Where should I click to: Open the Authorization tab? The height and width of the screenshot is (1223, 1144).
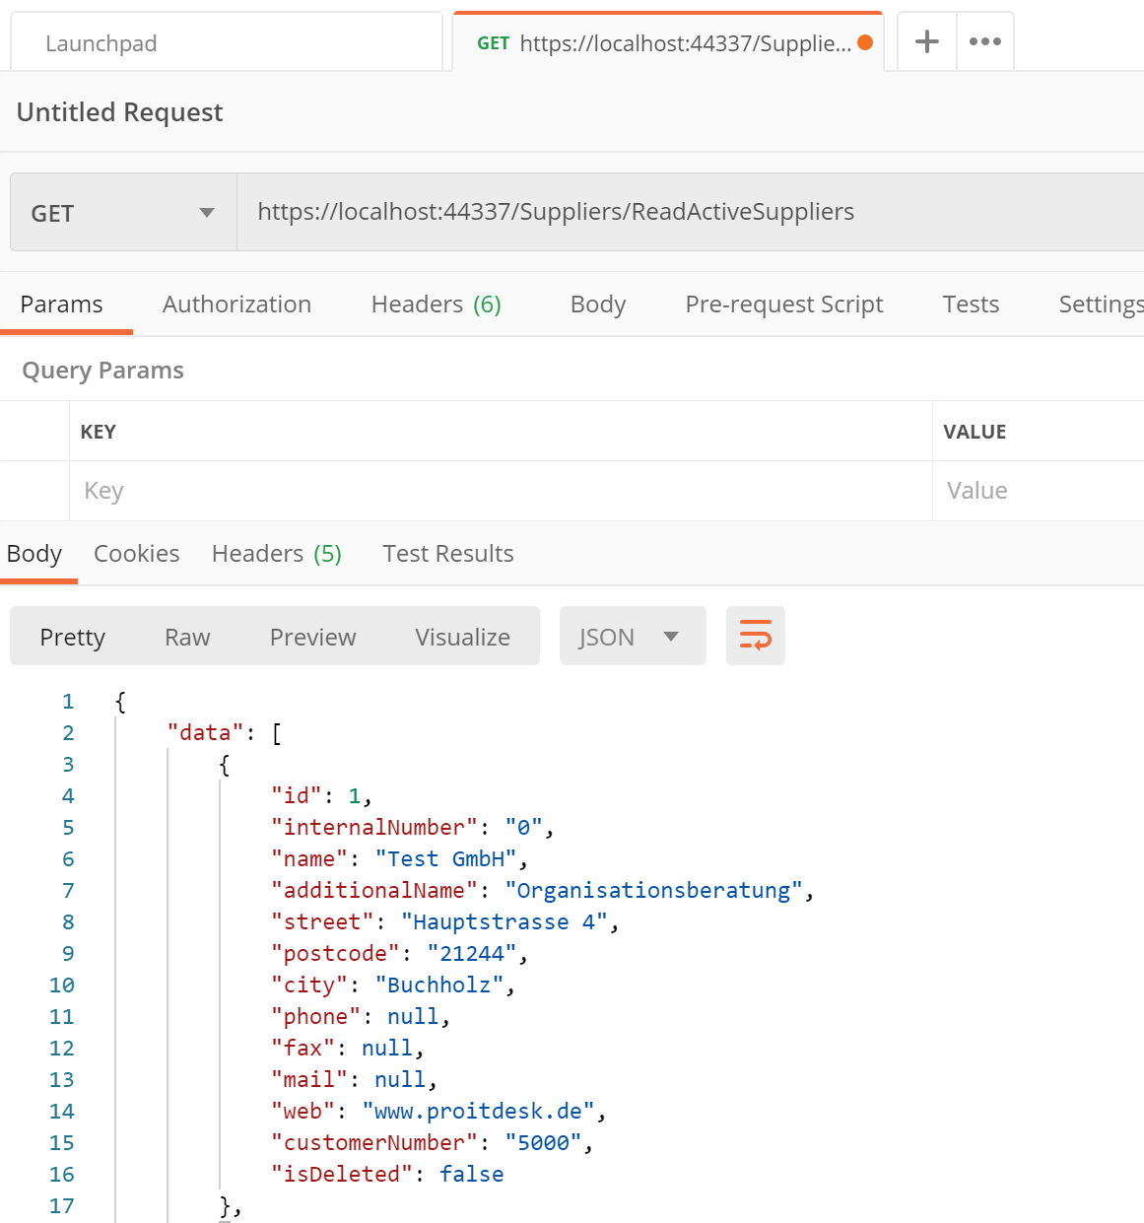236,305
